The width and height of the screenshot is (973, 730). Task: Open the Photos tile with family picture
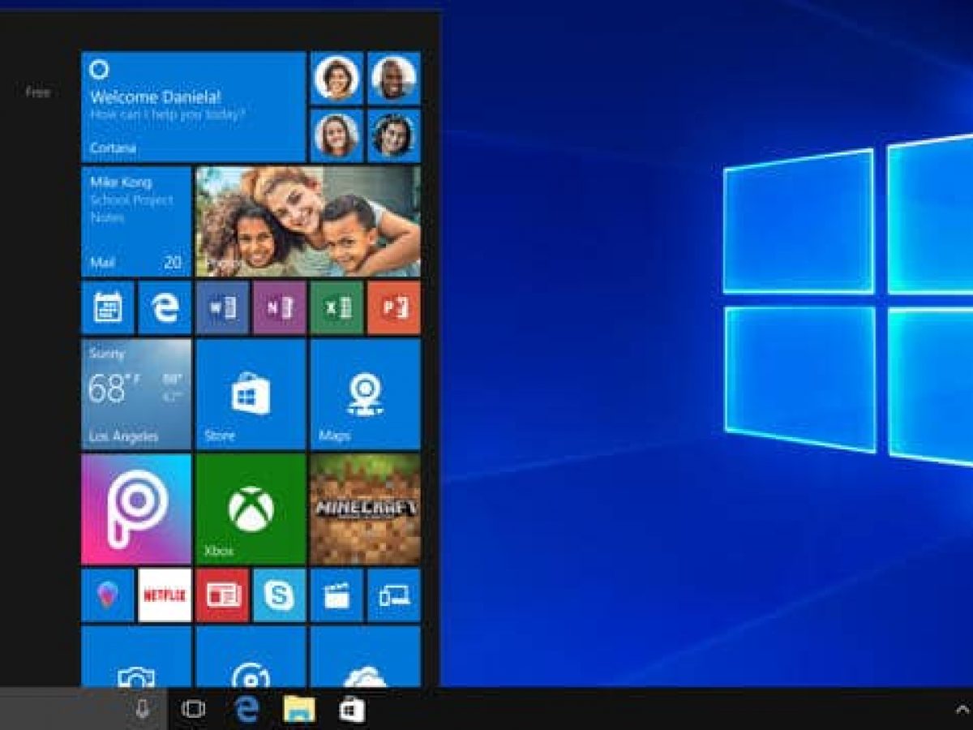click(308, 221)
